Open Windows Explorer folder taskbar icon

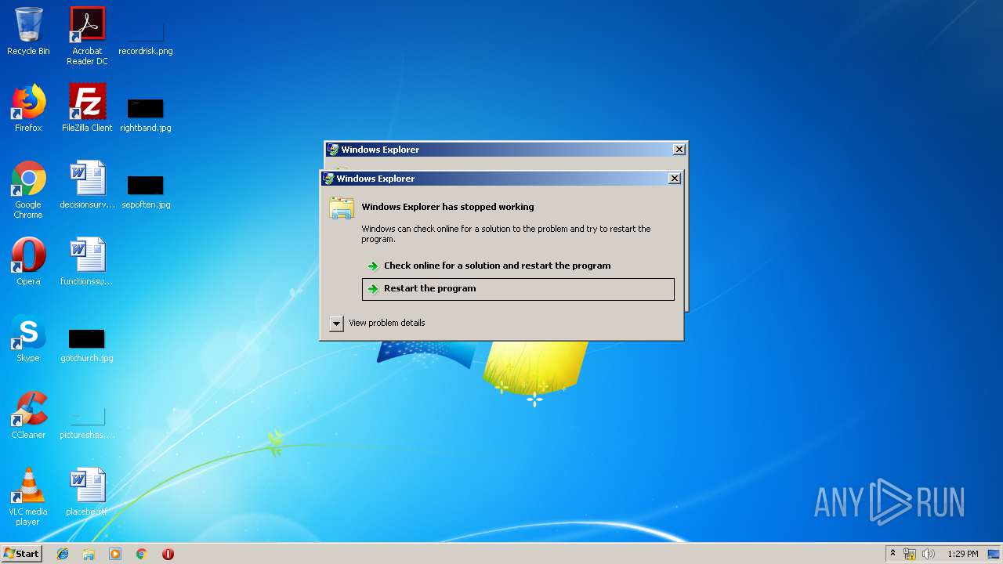point(89,554)
